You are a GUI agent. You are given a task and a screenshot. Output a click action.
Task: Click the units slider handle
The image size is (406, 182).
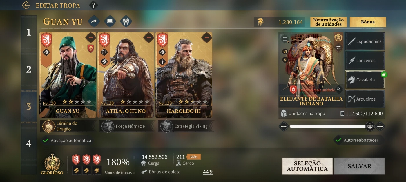(x=370, y=126)
